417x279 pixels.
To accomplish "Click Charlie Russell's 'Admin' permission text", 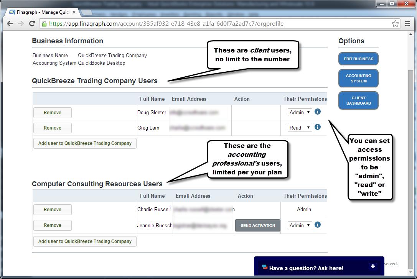I will pos(304,209).
